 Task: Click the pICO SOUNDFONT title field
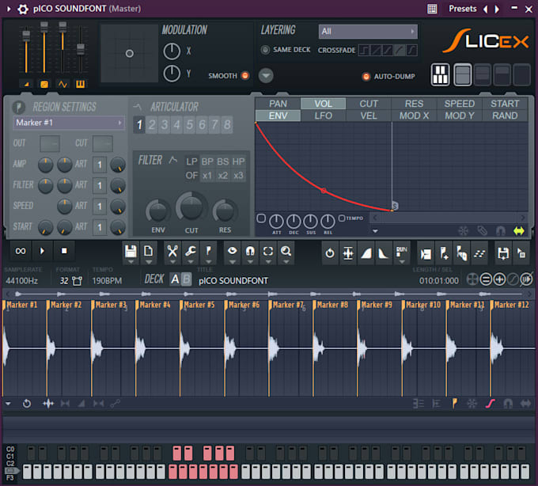(233, 281)
